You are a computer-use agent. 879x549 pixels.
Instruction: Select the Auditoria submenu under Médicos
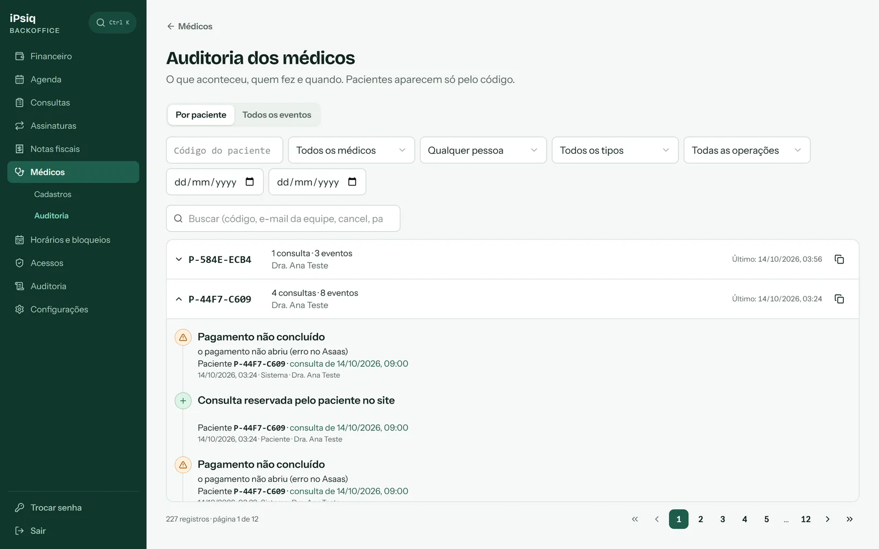[x=51, y=216]
